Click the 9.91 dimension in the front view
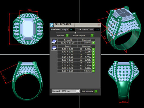The height and width of the screenshot is (108, 144). pos(4,77)
